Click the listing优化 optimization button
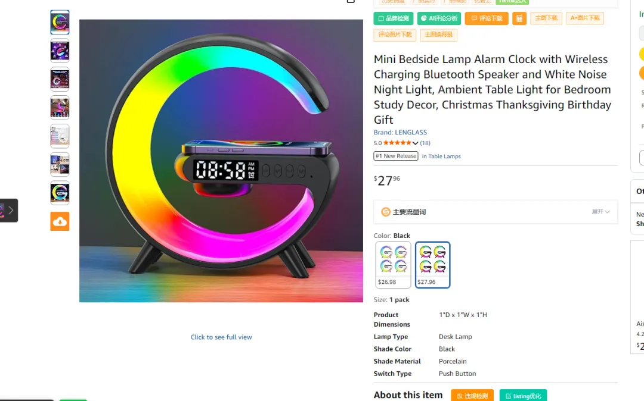The width and height of the screenshot is (644, 401). pos(523,396)
